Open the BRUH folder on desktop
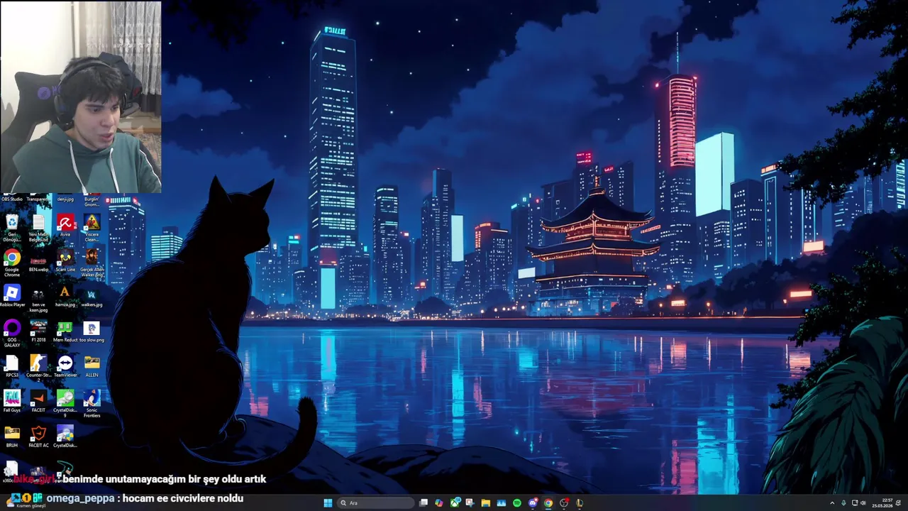908x511 pixels. [x=12, y=436]
